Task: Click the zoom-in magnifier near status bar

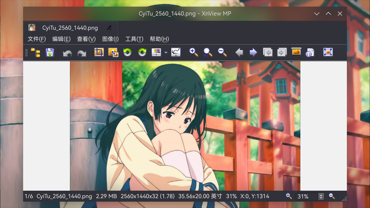Action: [289, 196]
